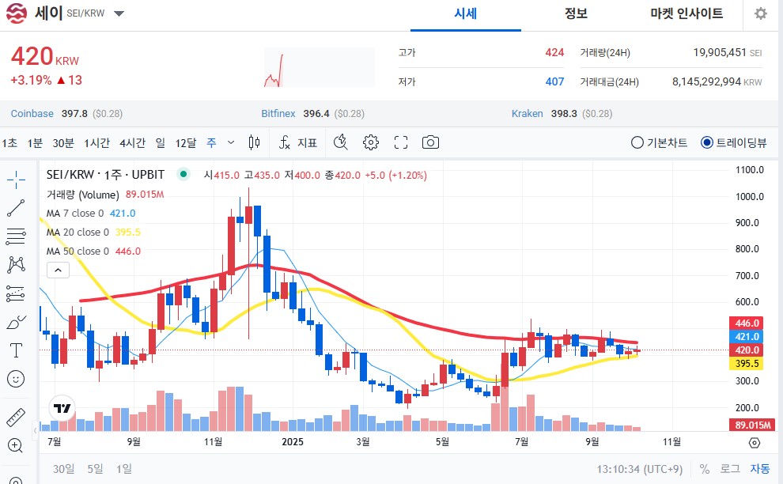The width and height of the screenshot is (783, 484).
Task: Open time axis settings target icon
Action: pos(755,443)
